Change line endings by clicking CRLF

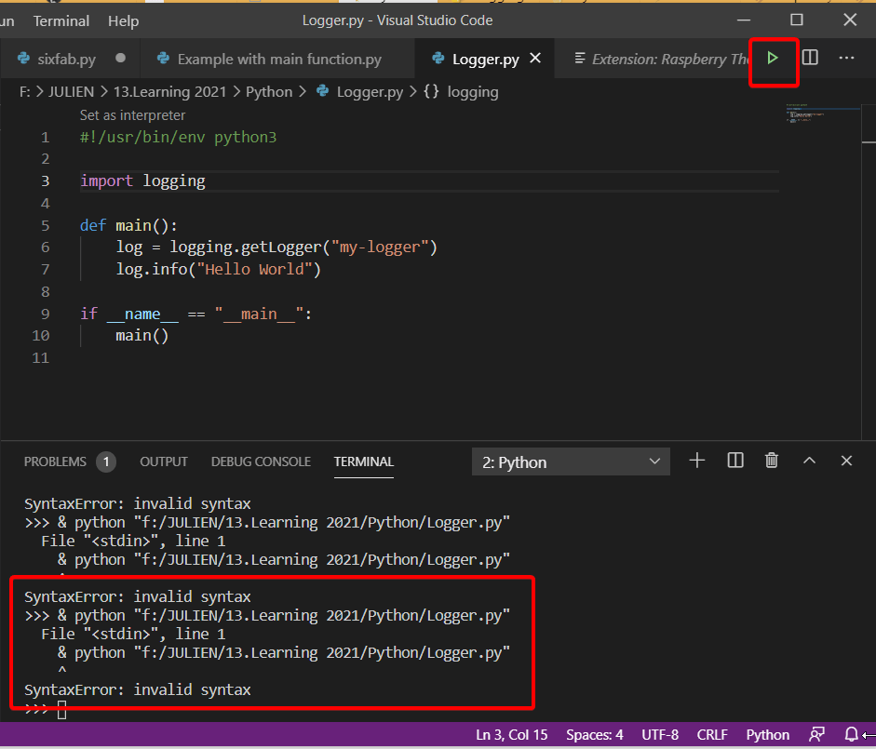(712, 734)
